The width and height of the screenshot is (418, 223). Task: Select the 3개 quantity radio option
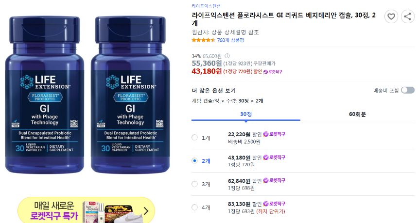(195, 184)
